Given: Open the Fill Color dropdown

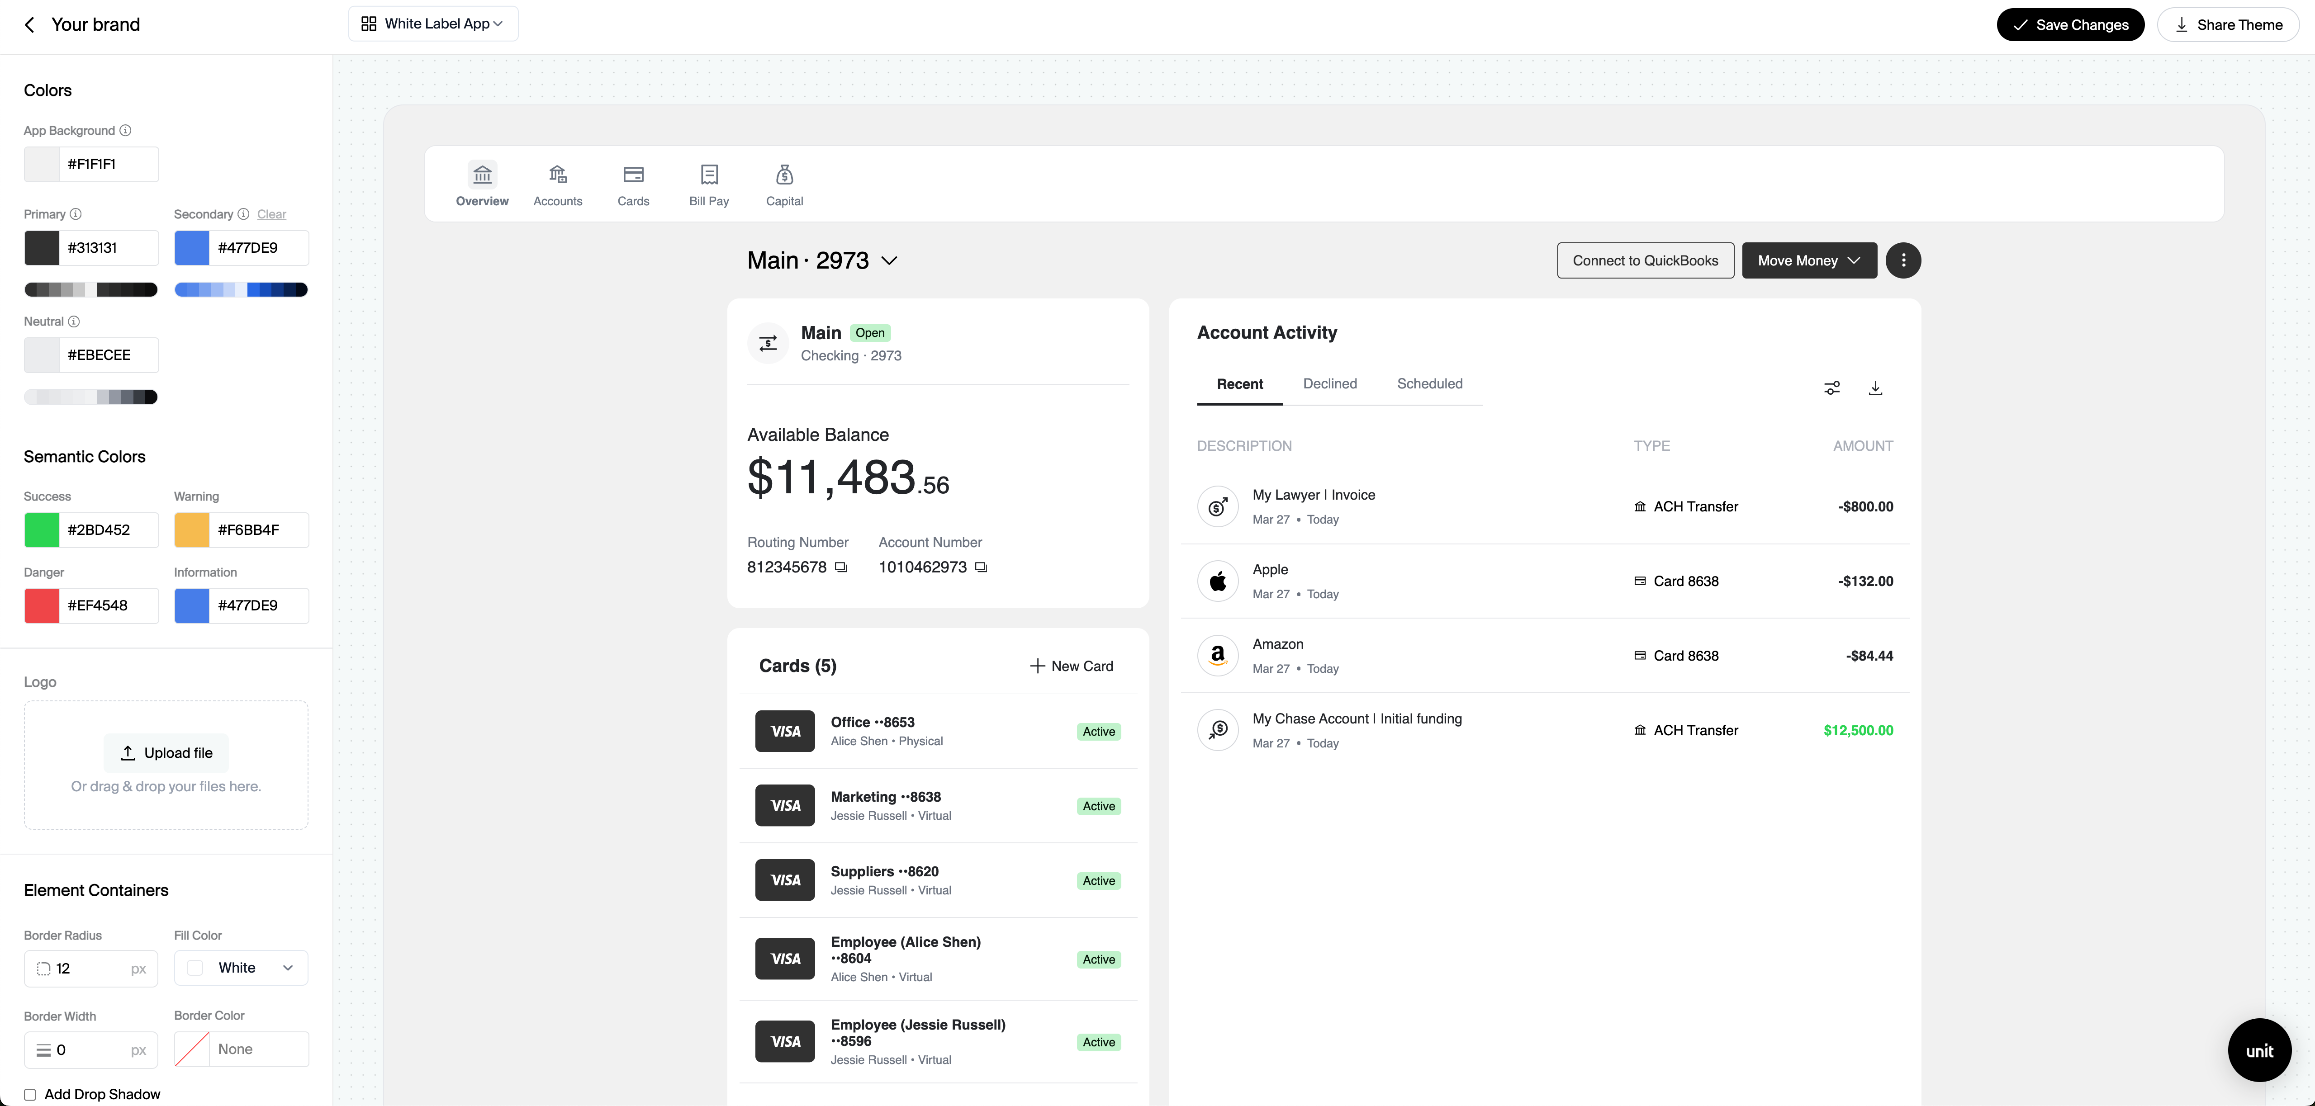Looking at the screenshot, I should click(240, 968).
